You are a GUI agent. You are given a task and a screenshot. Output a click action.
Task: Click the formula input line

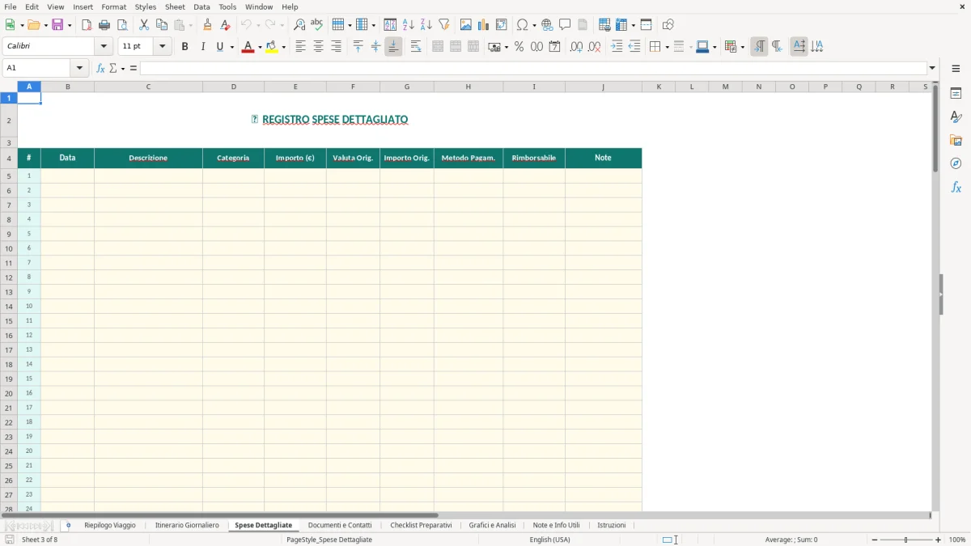point(533,68)
